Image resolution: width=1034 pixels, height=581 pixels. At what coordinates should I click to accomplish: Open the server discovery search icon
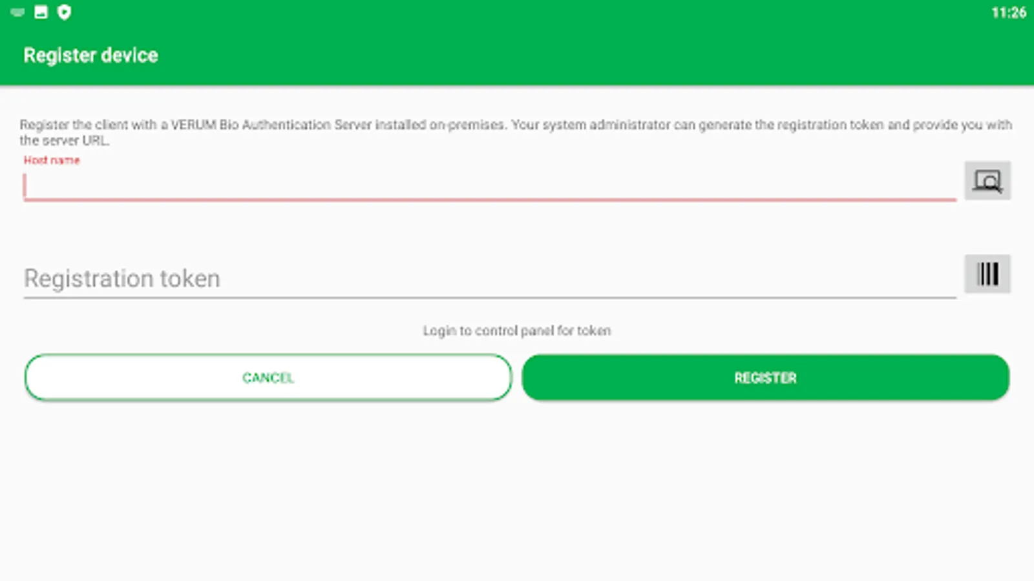(987, 181)
